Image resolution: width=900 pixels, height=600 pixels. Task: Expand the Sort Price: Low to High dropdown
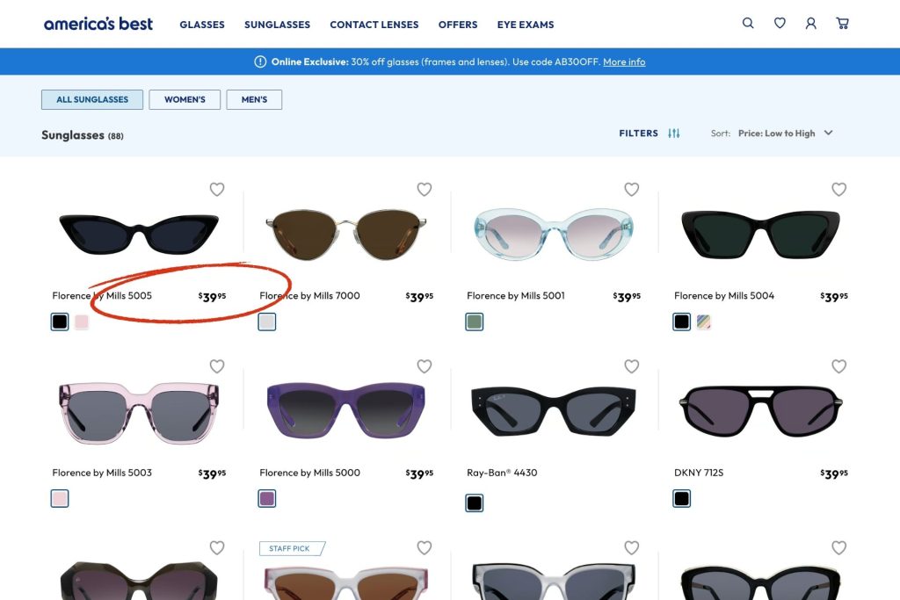(x=785, y=133)
